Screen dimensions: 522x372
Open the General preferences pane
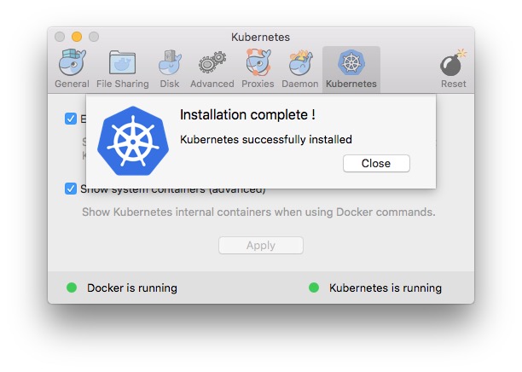tap(72, 69)
